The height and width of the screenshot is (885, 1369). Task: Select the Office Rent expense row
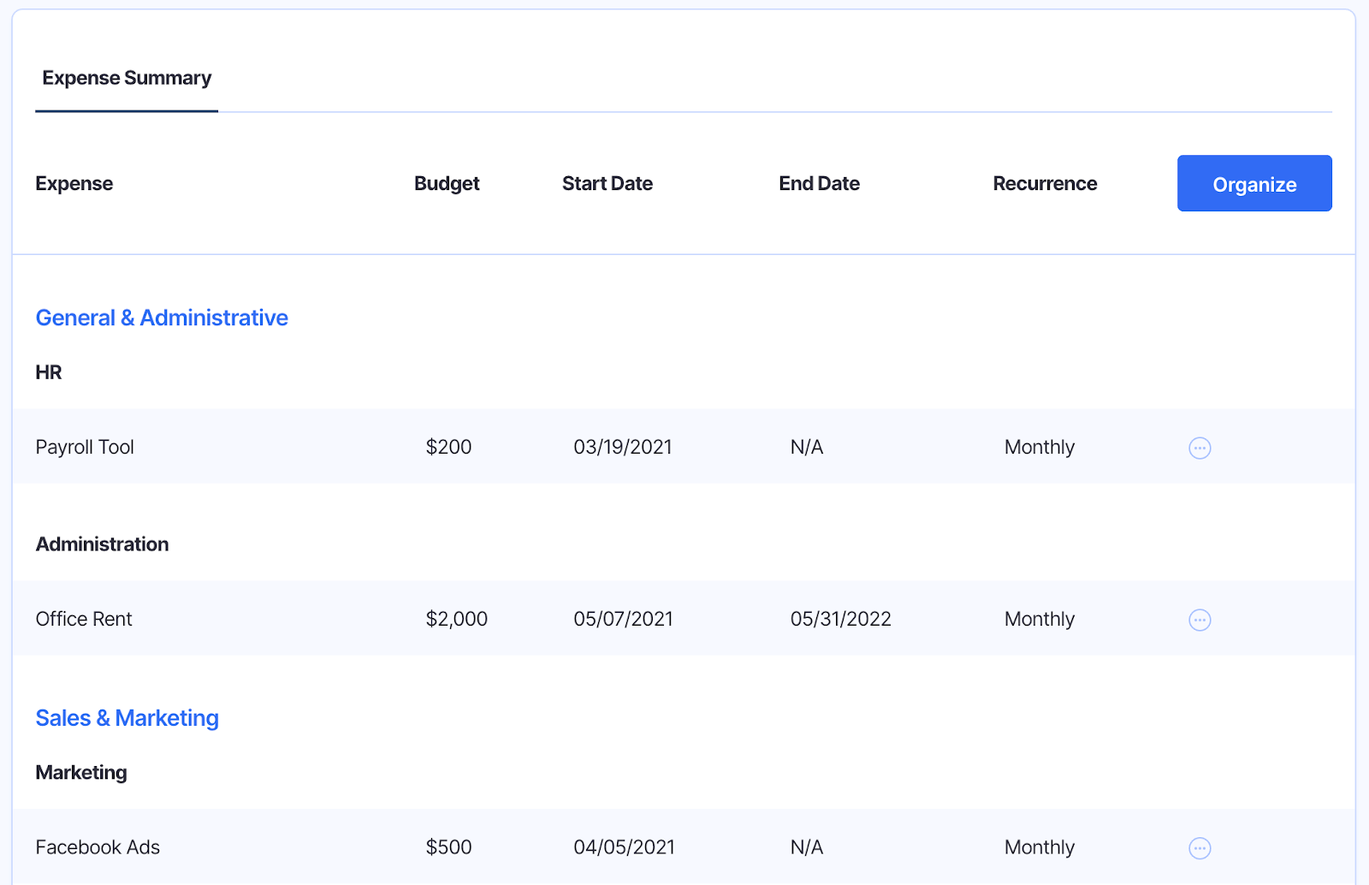click(84, 619)
